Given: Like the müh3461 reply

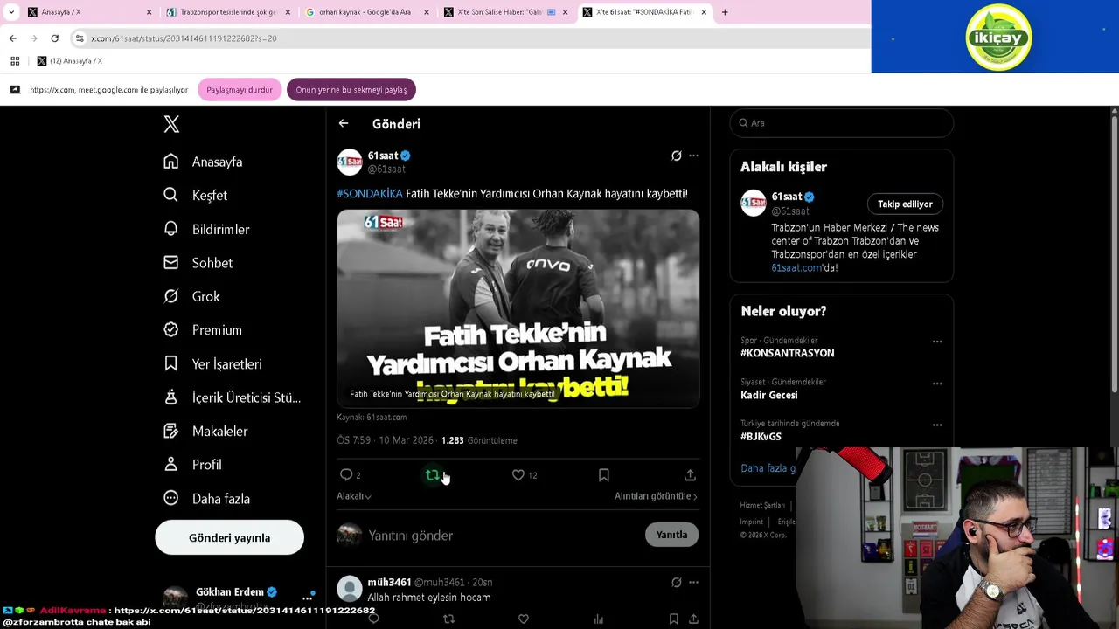Looking at the screenshot, I should pyautogui.click(x=523, y=619).
